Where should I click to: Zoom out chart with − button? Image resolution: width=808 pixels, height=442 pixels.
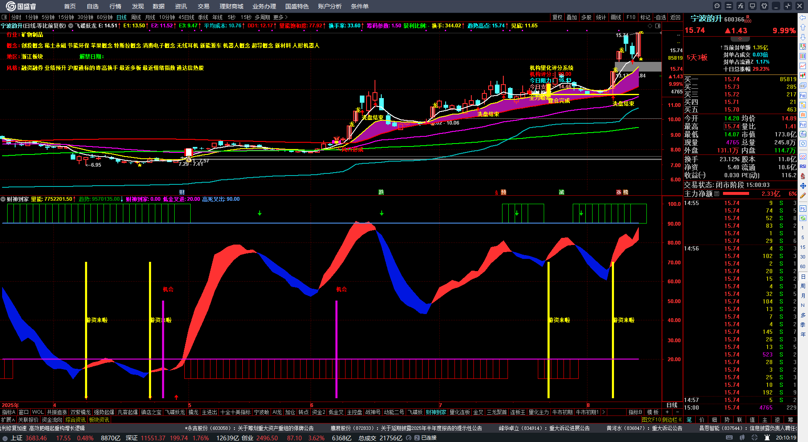(x=677, y=412)
